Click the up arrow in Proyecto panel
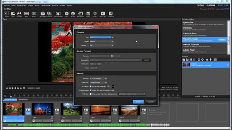Screen dimensions: 232x130 207,60
